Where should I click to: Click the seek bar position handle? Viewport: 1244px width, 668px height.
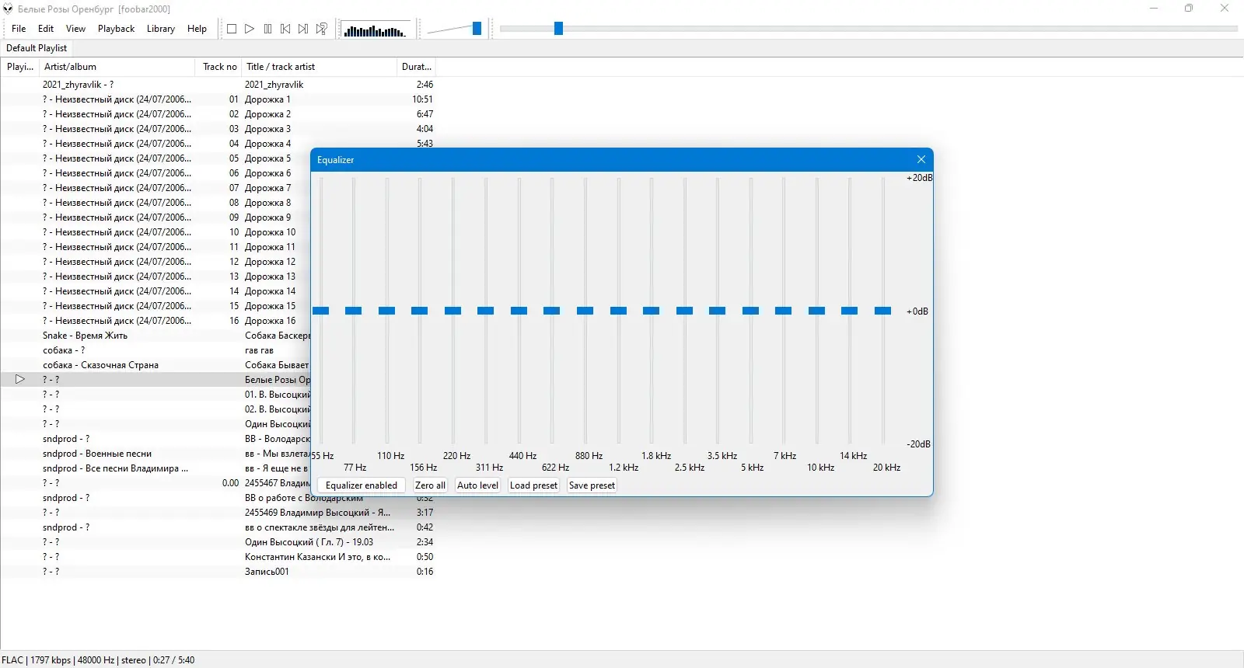[558, 29]
